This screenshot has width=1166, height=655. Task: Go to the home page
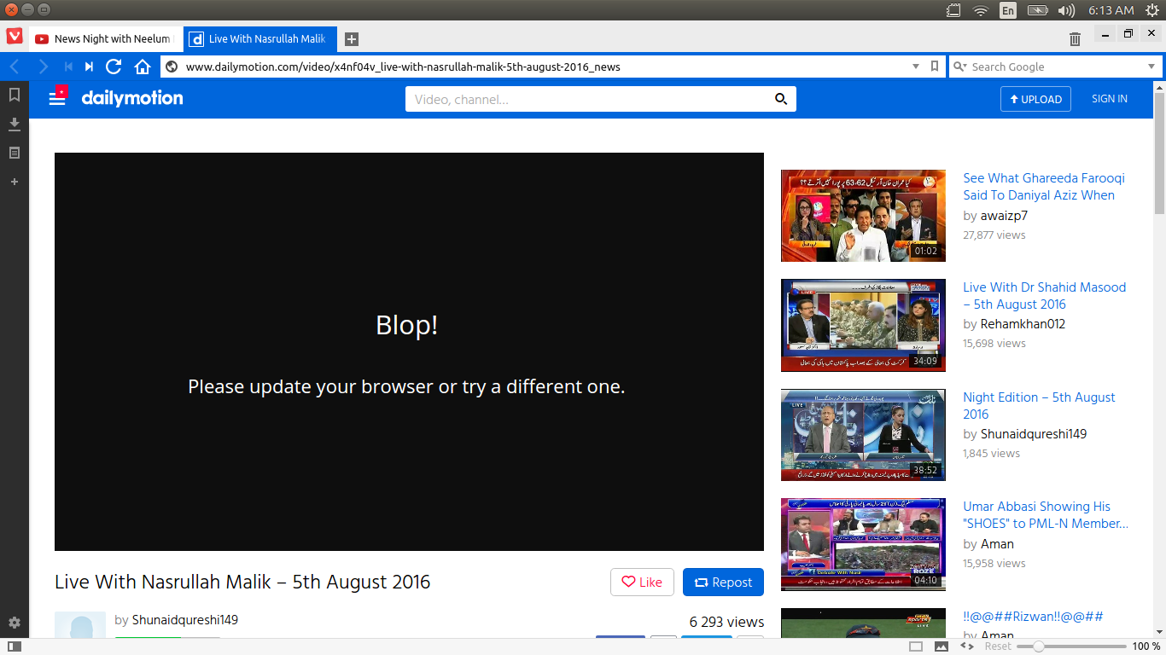[143, 67]
